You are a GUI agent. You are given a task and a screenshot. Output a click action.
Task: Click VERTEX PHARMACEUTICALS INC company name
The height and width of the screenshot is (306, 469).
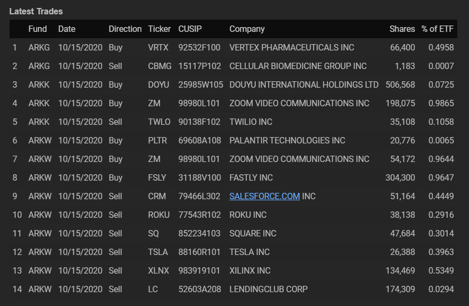291,47
